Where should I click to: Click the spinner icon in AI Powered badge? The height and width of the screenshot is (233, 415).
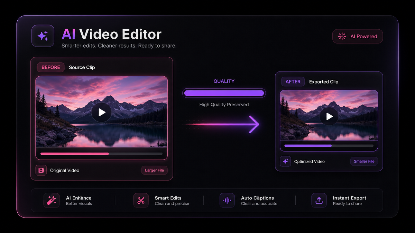tap(342, 36)
